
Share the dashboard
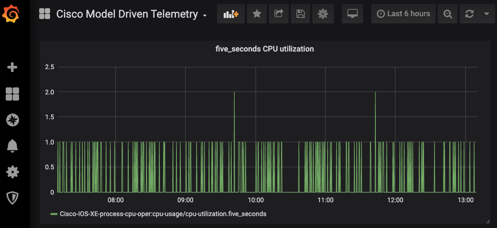(x=279, y=14)
